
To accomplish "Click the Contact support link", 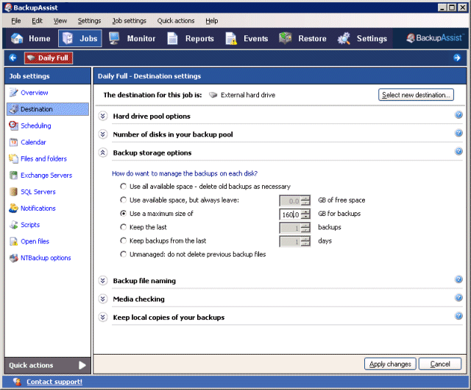I will pyautogui.click(x=54, y=382).
